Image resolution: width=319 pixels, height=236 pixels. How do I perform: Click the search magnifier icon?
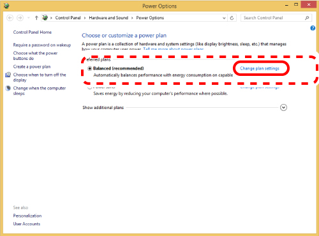point(307,18)
